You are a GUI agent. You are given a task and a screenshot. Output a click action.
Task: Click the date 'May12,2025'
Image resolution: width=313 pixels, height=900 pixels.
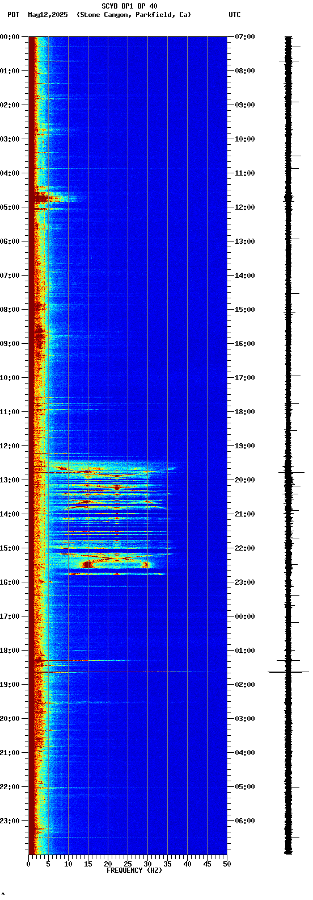[47, 15]
